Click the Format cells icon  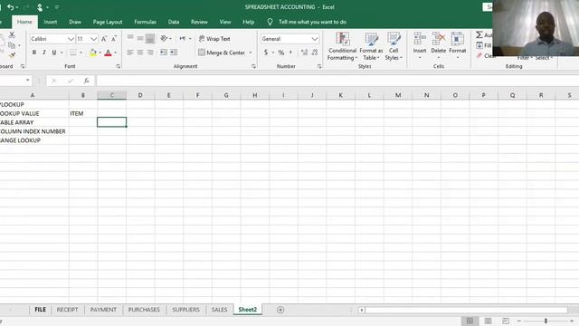[x=457, y=39]
